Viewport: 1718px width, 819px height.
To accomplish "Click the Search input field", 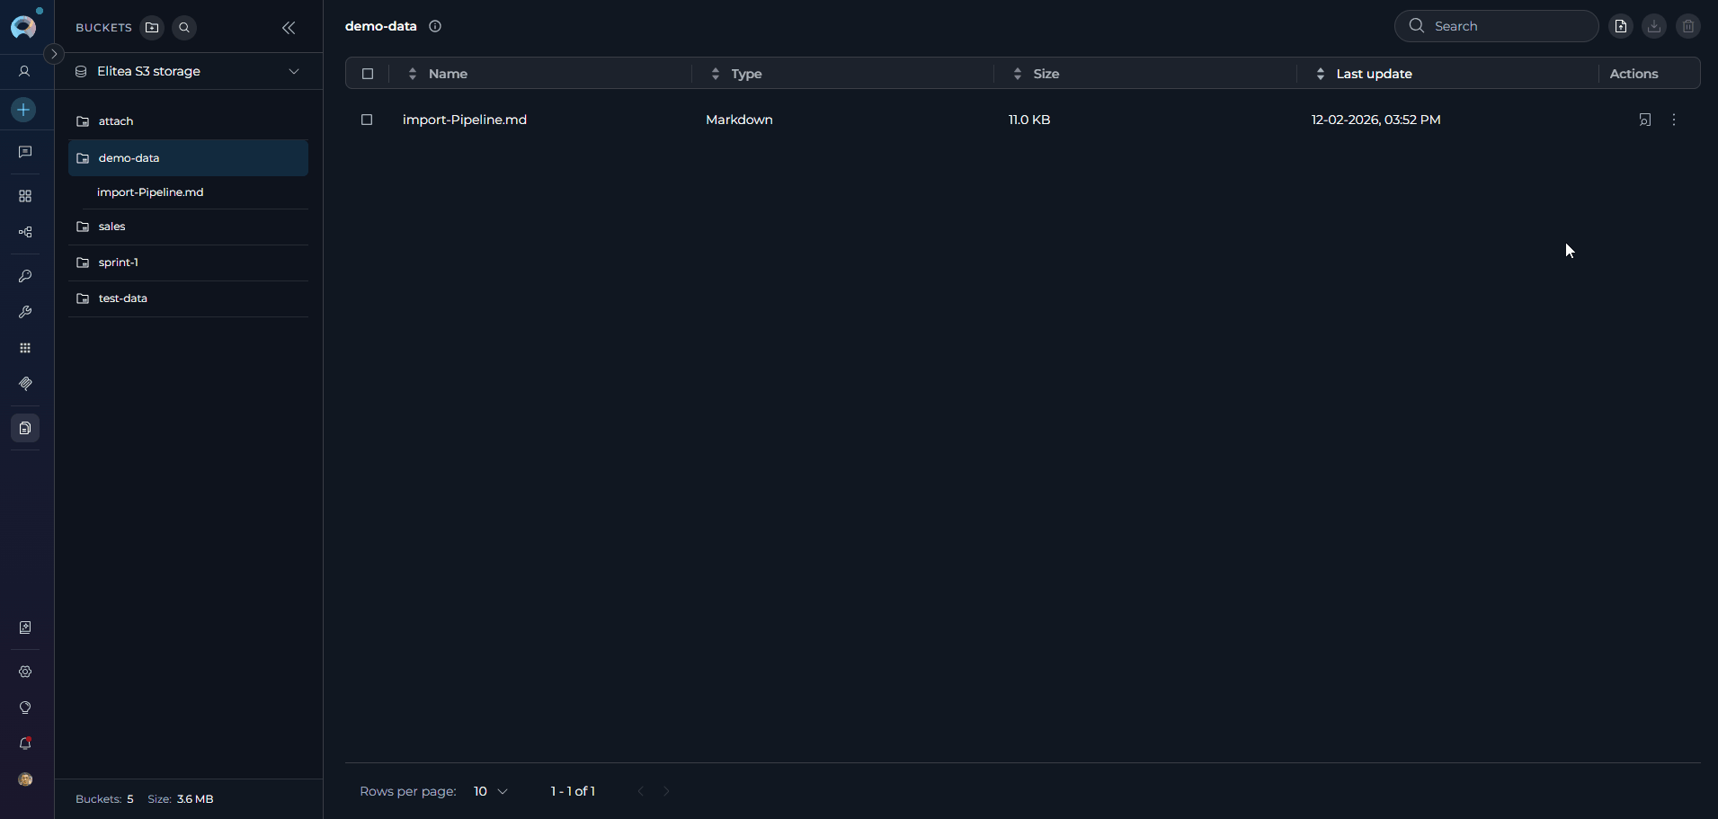I will point(1496,26).
